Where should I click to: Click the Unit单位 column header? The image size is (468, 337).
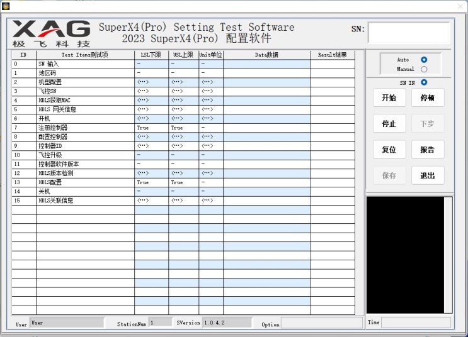211,55
